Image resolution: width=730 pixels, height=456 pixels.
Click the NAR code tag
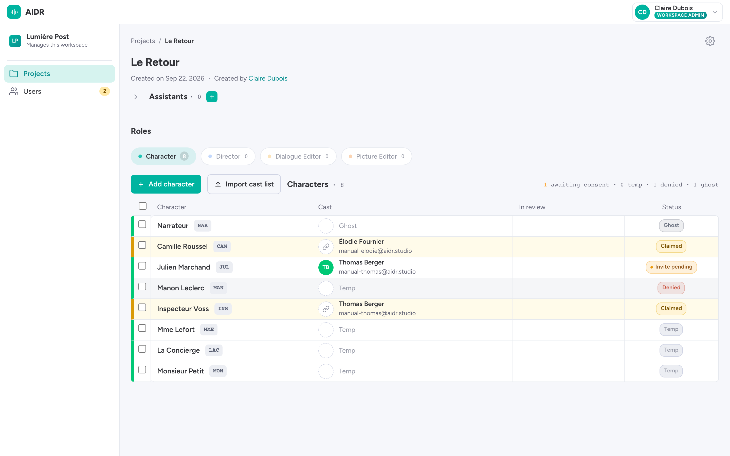pyautogui.click(x=203, y=225)
